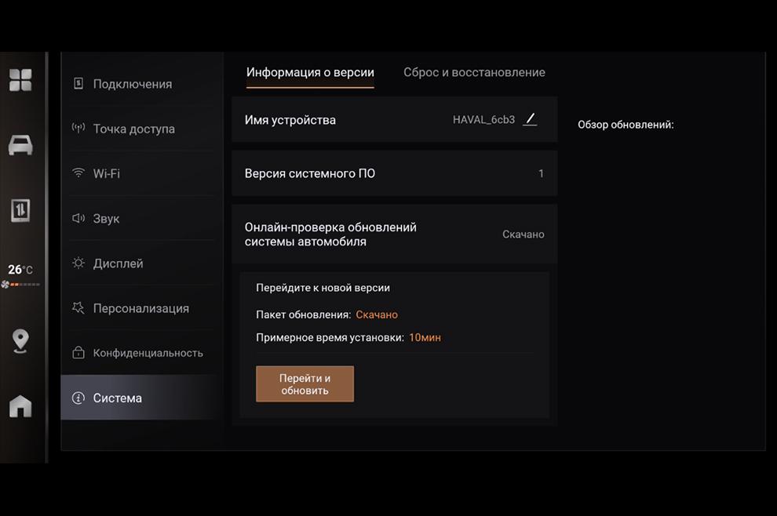Open the Конфиденциальность settings section
Viewport: 777px width, 516px height.
coord(142,353)
